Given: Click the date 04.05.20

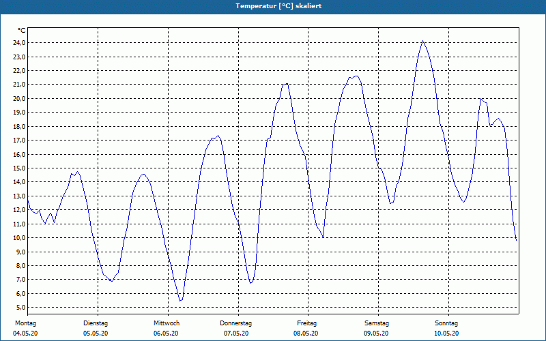Looking at the screenshot, I should coord(25,333).
